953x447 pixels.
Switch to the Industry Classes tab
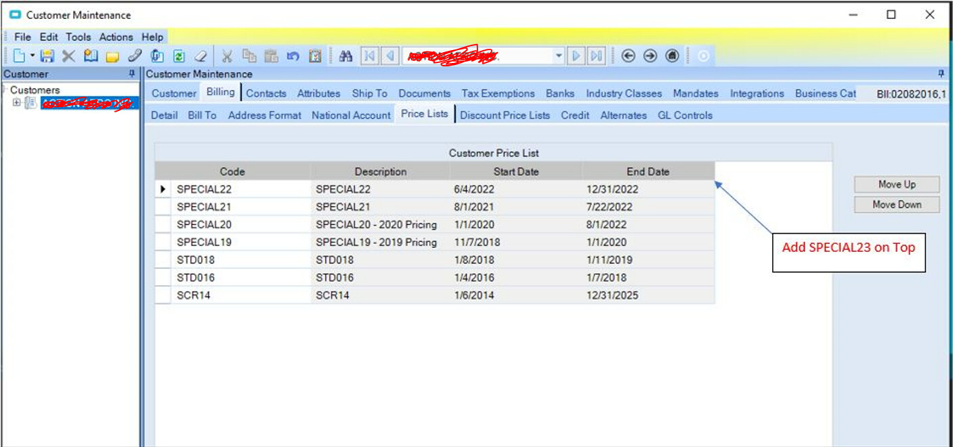point(624,93)
